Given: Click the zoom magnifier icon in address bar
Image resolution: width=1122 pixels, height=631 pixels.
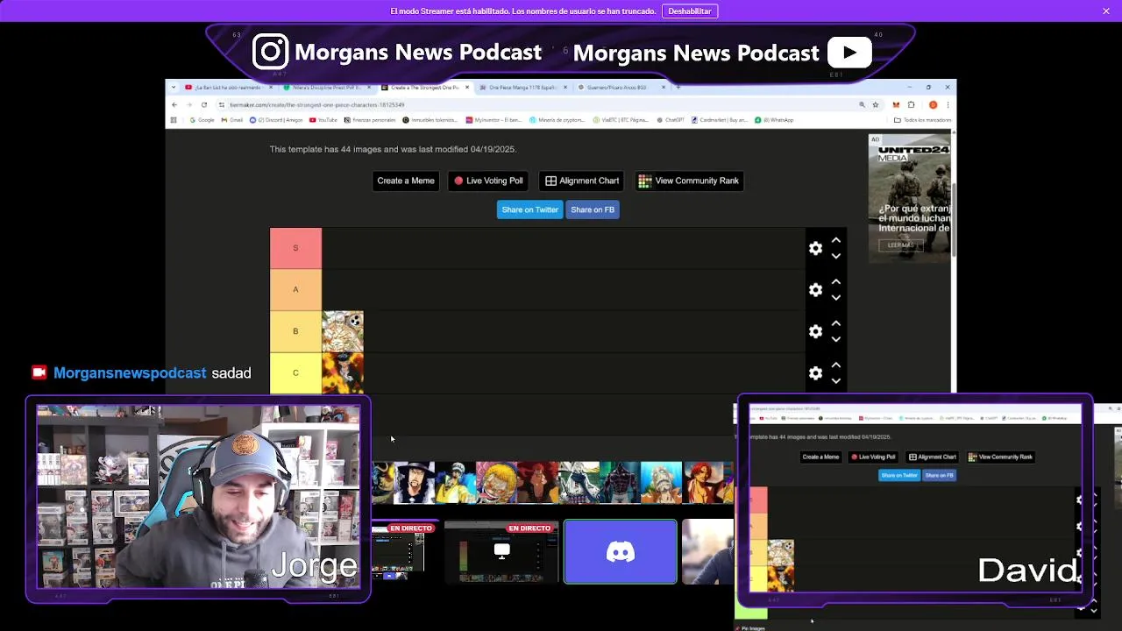Looking at the screenshot, I should [863, 105].
